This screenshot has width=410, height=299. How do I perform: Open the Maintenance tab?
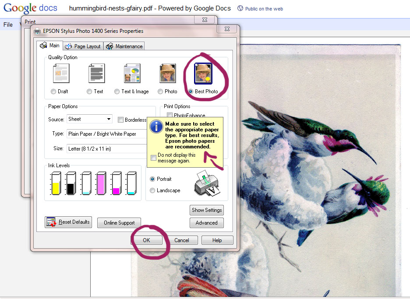(x=124, y=46)
